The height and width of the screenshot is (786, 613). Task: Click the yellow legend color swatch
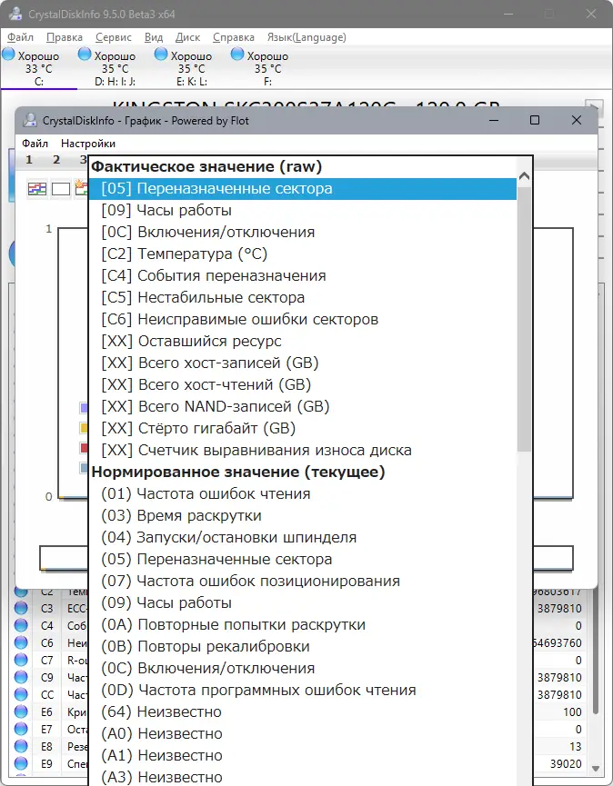84,428
